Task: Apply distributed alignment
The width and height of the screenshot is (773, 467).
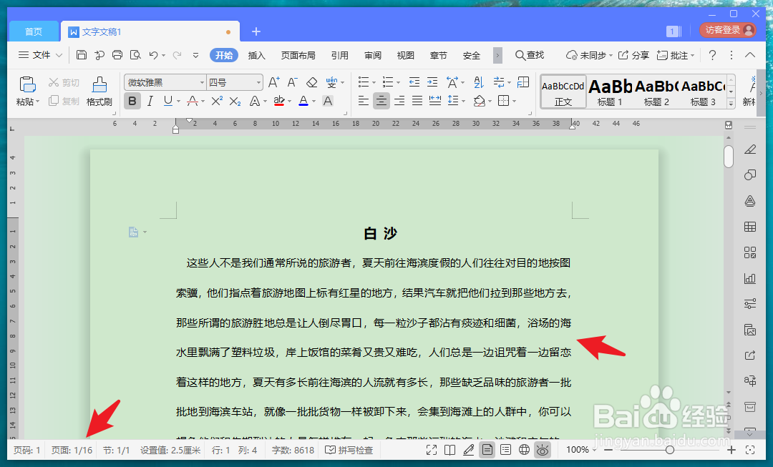Action: point(435,101)
